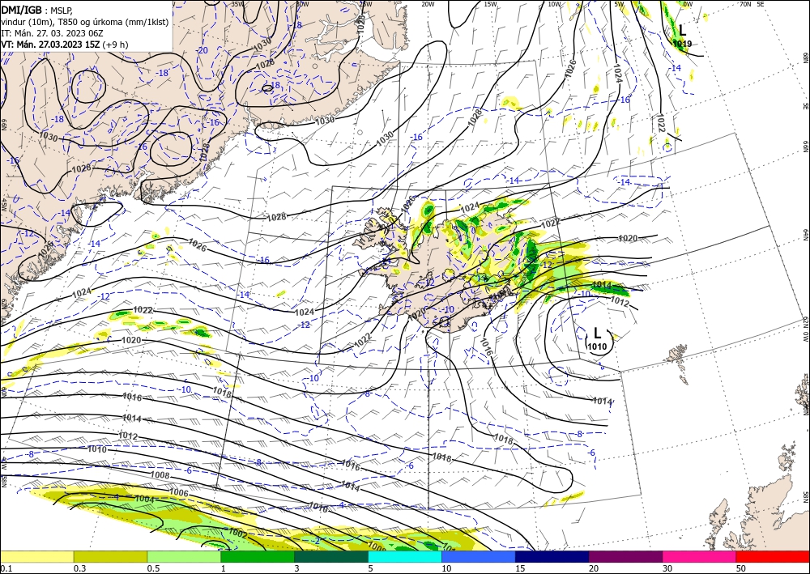Click the olive 0.3–0.5 mm legend swatch
Image resolution: width=810 pixels, height=574 pixels.
pos(110,556)
